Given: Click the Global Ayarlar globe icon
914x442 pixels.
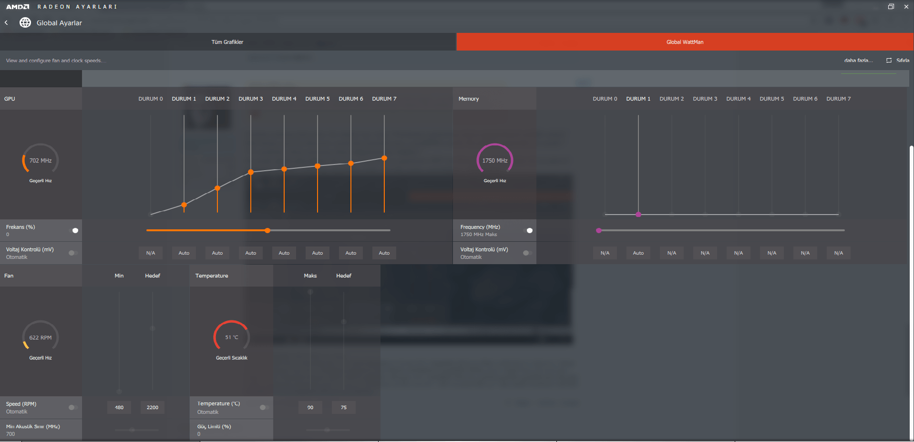Looking at the screenshot, I should pyautogui.click(x=25, y=22).
